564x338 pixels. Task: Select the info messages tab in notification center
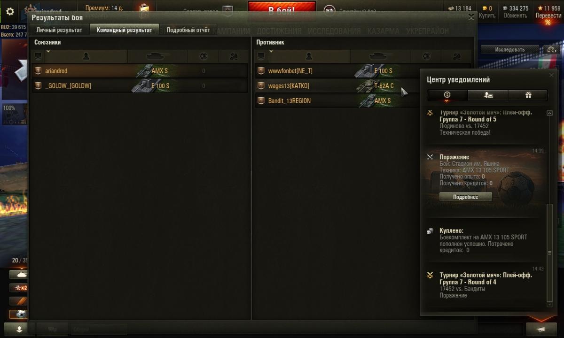point(447,95)
